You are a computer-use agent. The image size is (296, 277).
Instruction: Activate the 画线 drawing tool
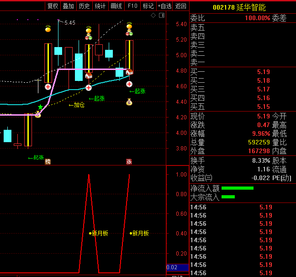[116, 6]
